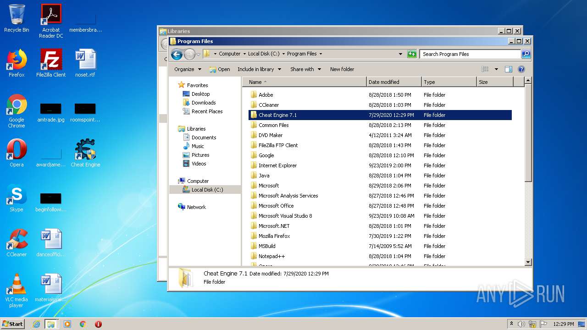Open the Opera desktop shortcut
The image size is (587, 330).
coord(17,154)
